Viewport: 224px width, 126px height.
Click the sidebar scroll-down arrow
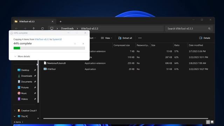click(x=38, y=118)
